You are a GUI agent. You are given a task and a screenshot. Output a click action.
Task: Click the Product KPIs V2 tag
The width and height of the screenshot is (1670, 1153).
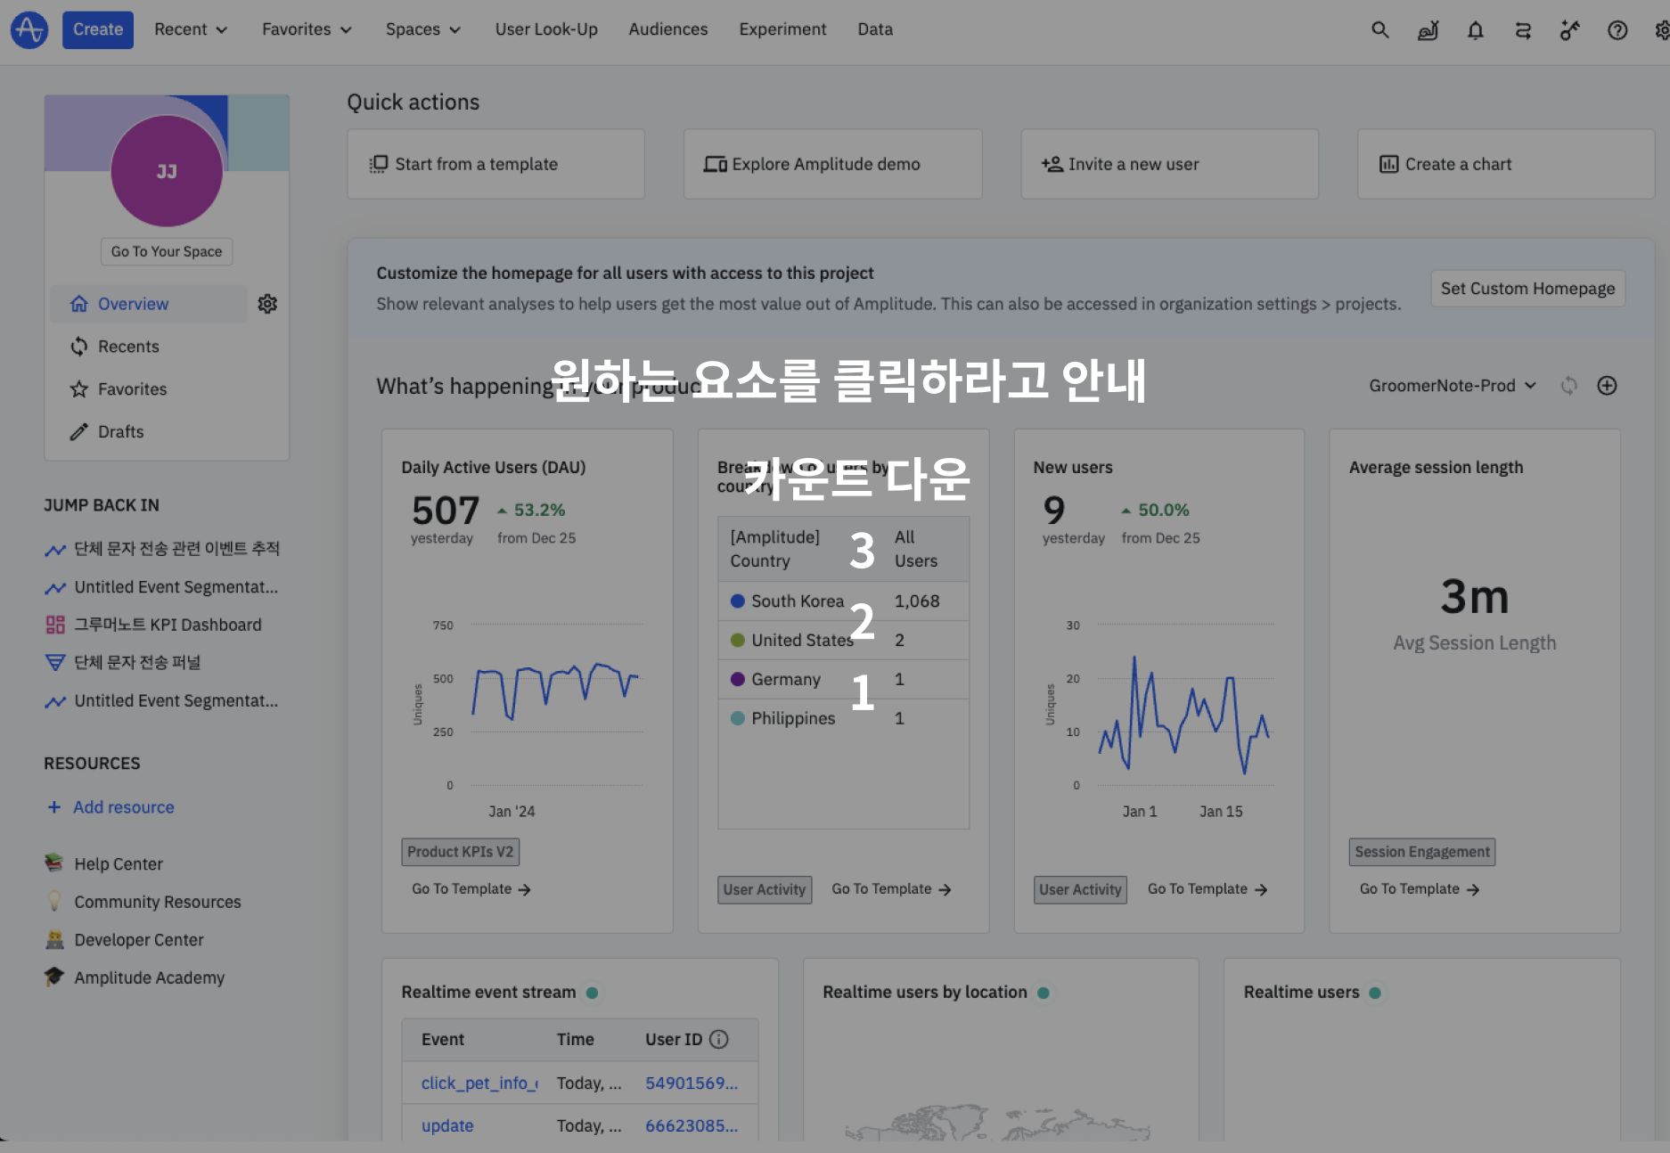pyautogui.click(x=460, y=852)
